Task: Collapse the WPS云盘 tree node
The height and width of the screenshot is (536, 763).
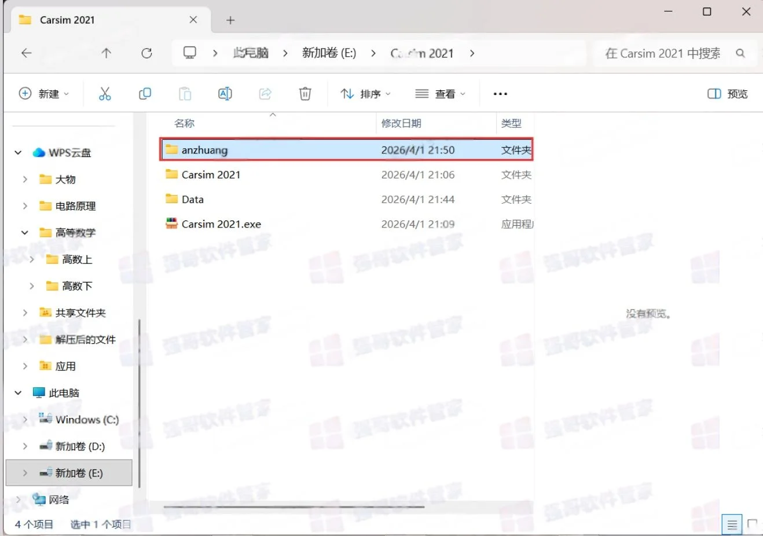Action: [18, 153]
